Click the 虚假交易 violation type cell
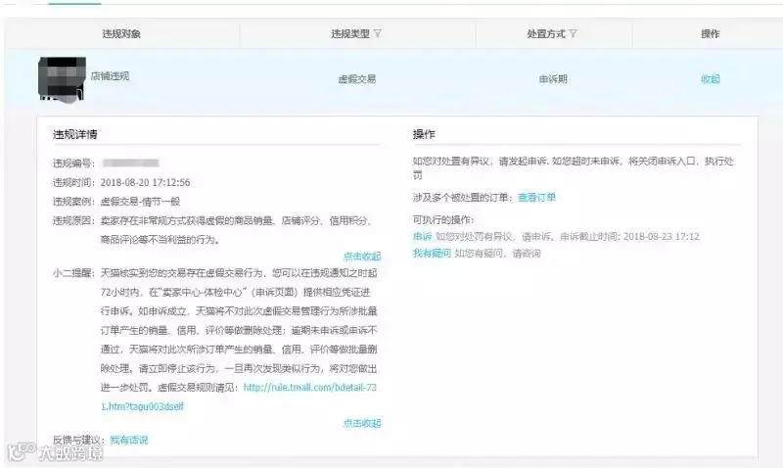The height and width of the screenshot is (468, 783). pyautogui.click(x=357, y=79)
